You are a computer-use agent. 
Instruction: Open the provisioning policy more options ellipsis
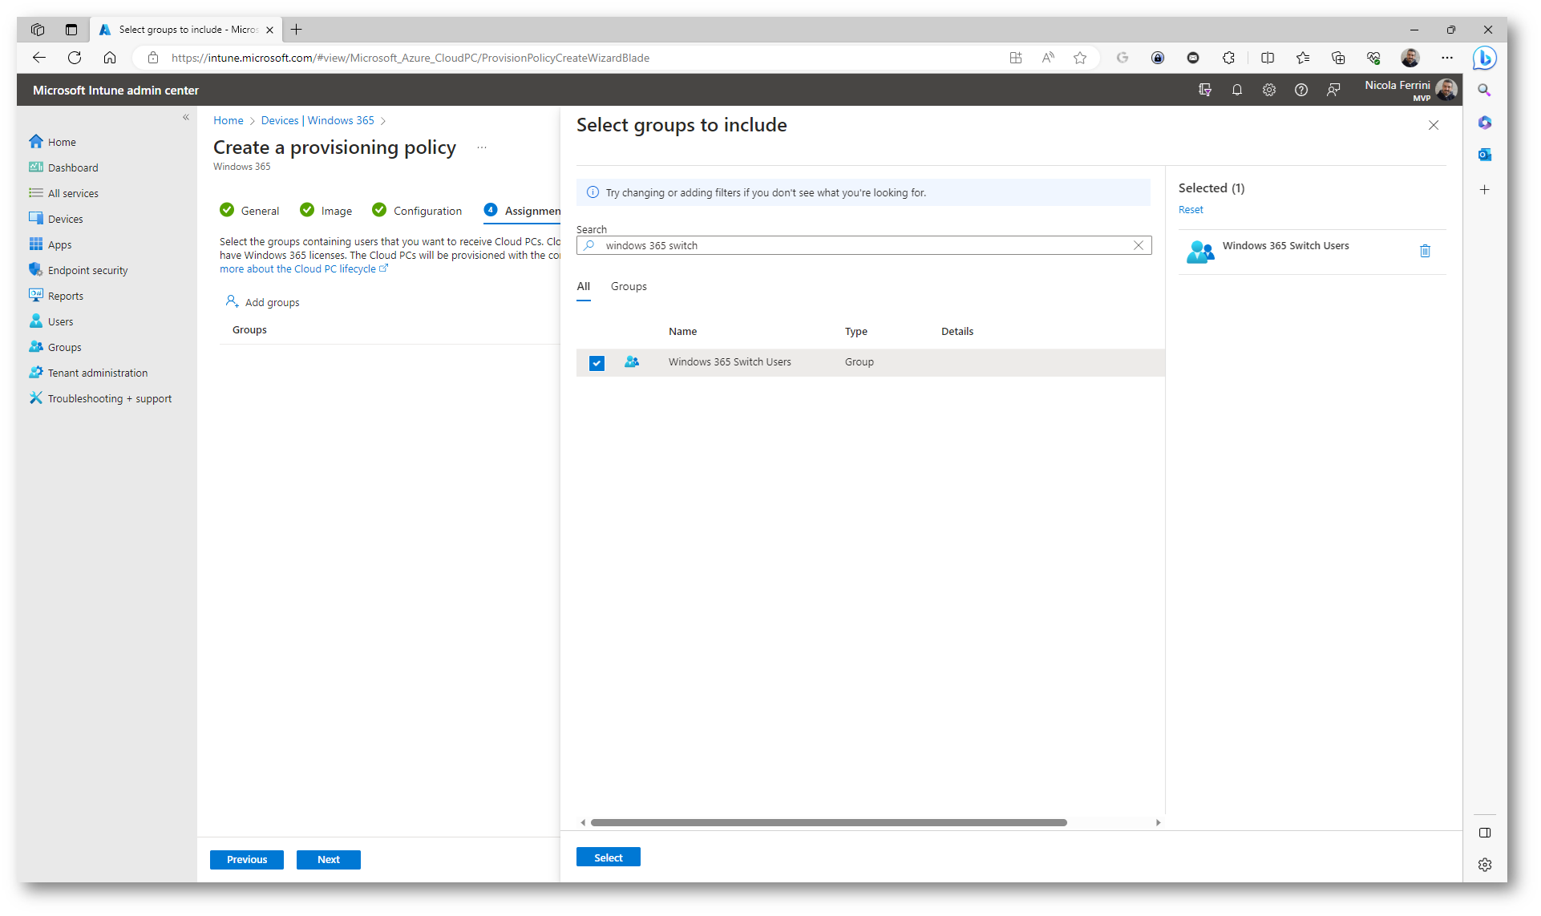coord(482,147)
